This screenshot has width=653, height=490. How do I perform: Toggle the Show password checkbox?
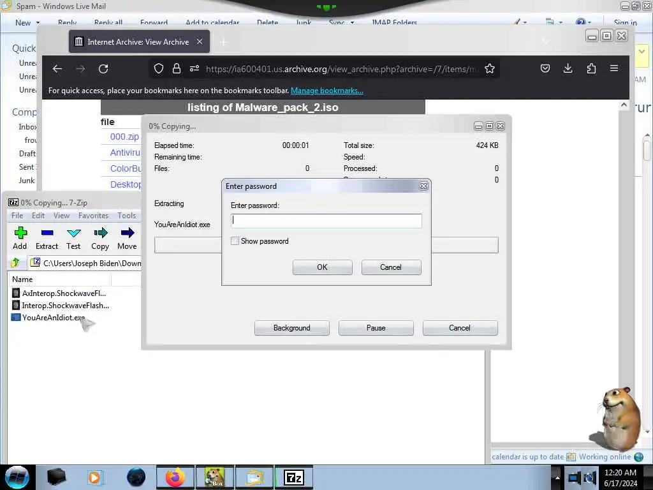pos(235,241)
